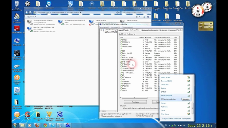Image resolution: width=228 pixels, height=128 pixels.
Task: Click the Explorer search connections field
Action: 136,13
